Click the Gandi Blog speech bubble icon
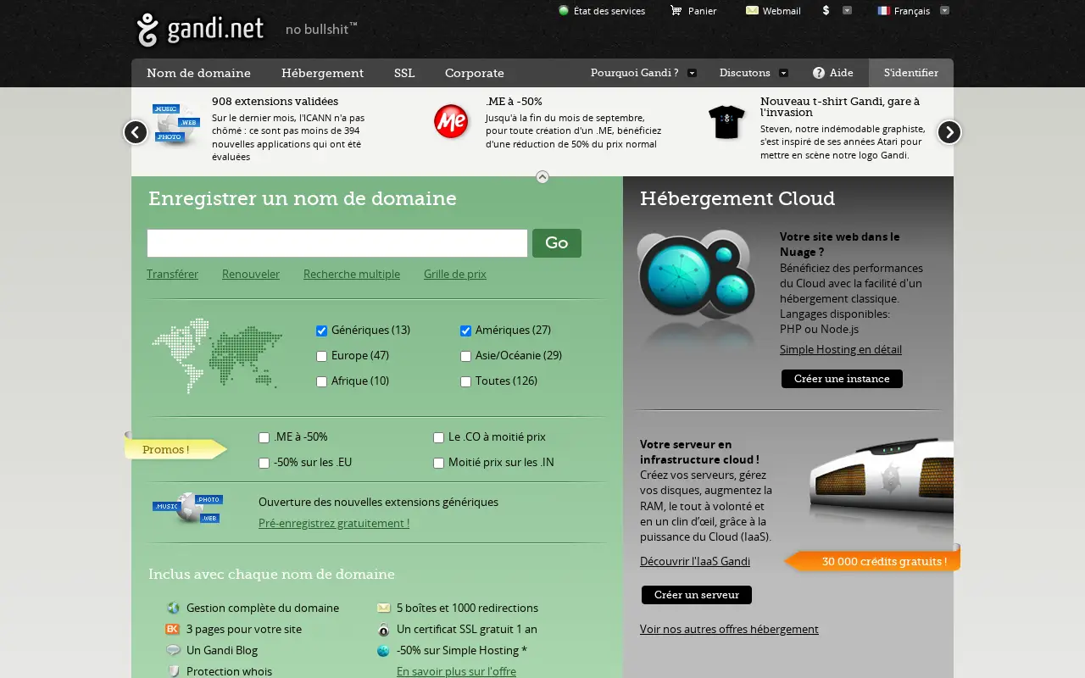 173,650
